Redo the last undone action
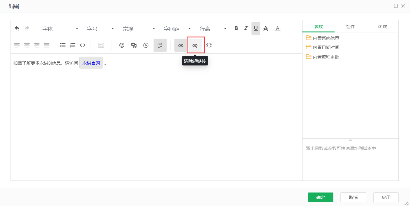The image size is (410, 206). click(26, 28)
